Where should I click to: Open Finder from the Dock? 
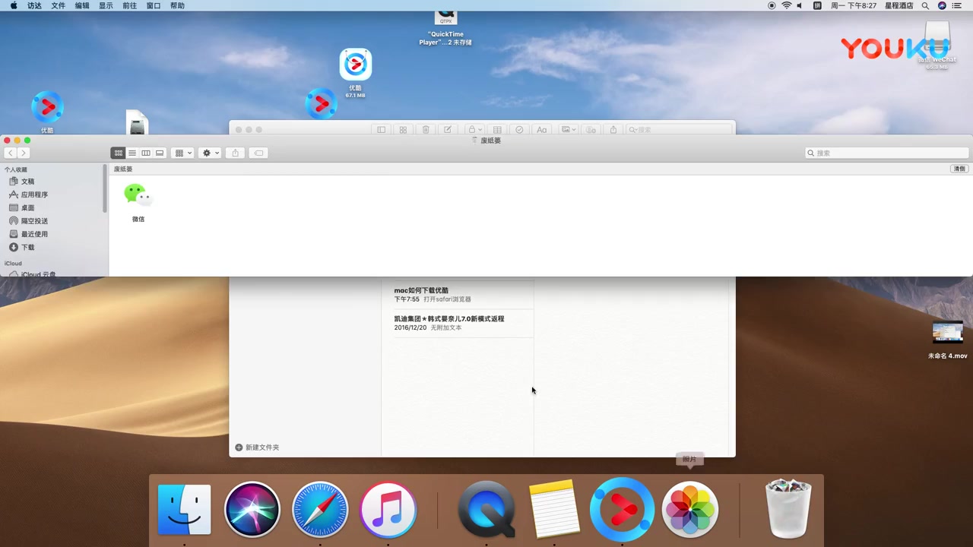click(x=184, y=509)
